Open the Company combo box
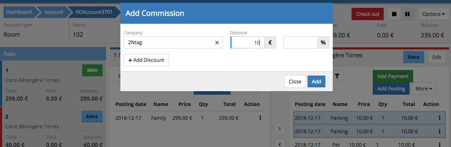The image size is (451, 147). click(x=168, y=43)
